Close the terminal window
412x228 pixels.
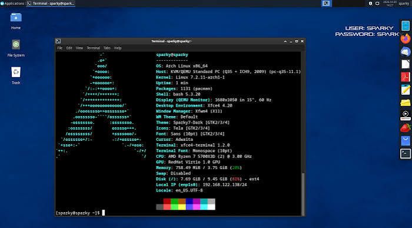(x=302, y=41)
